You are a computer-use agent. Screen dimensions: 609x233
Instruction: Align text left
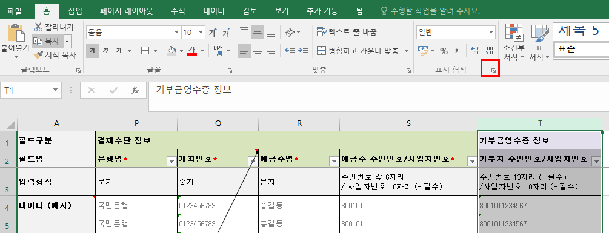pos(244,50)
